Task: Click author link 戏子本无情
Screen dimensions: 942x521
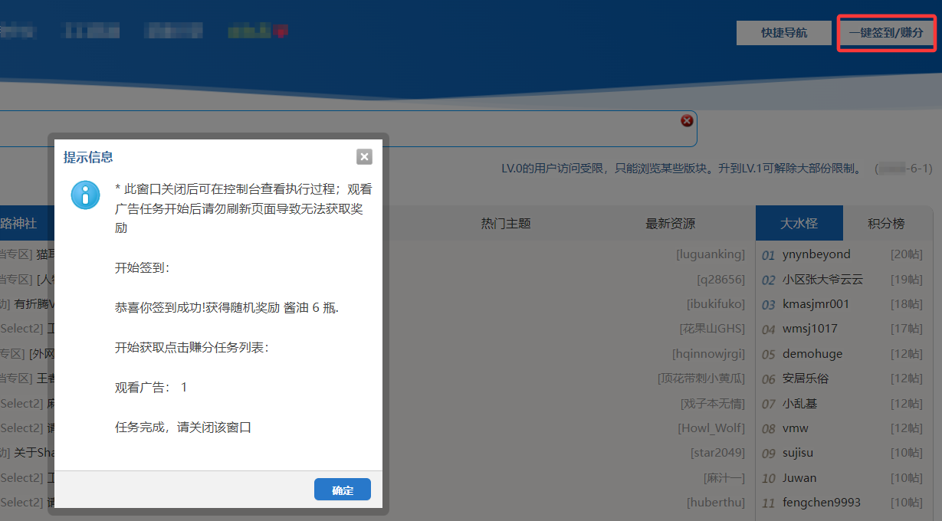Action: [713, 403]
